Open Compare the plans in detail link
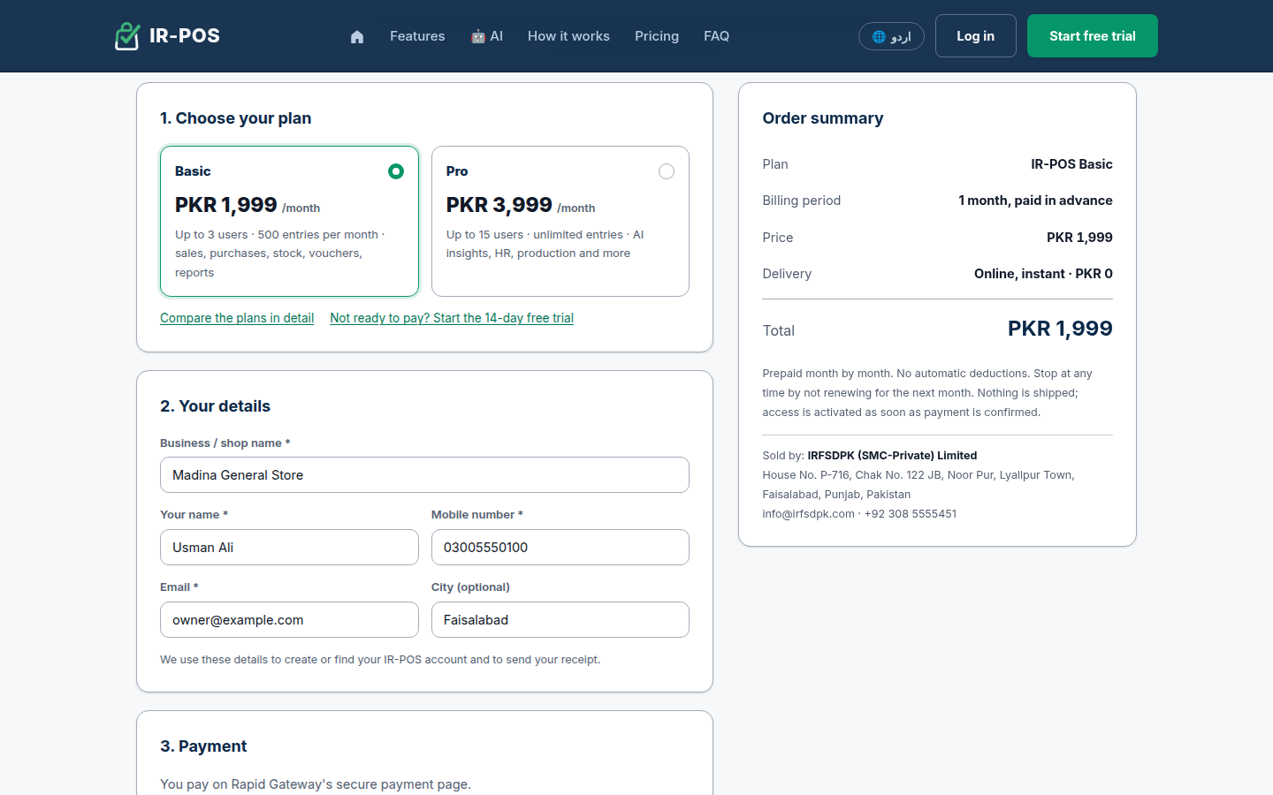 click(x=237, y=318)
